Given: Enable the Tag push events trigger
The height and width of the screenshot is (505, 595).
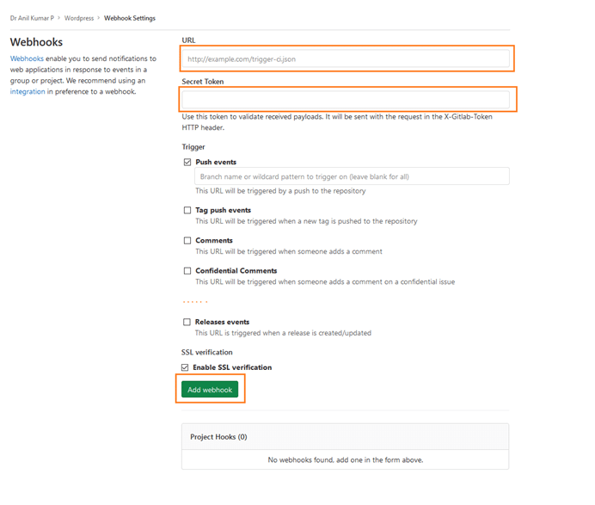Looking at the screenshot, I should click(x=187, y=210).
